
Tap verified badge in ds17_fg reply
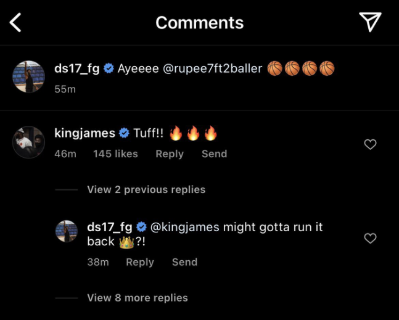point(141,227)
